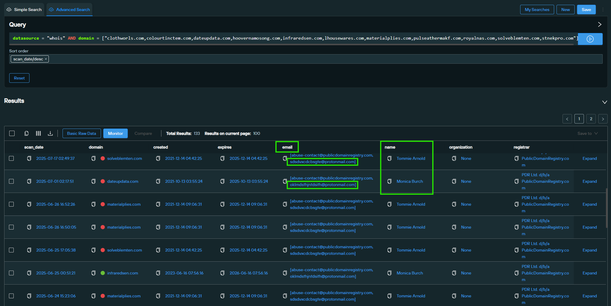
Task: Click the copy icon in results toolbar
Action: (x=27, y=133)
